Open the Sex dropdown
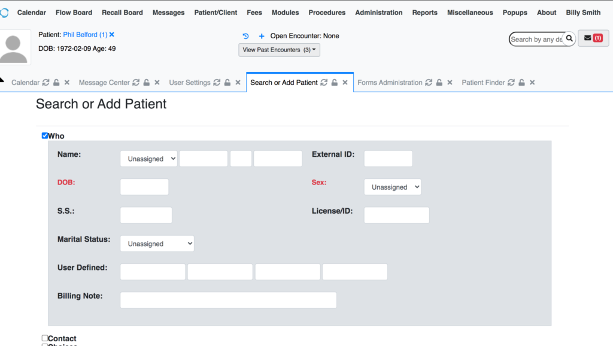 click(393, 187)
